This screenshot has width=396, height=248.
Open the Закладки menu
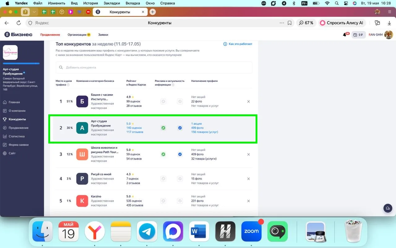[x=112, y=3]
